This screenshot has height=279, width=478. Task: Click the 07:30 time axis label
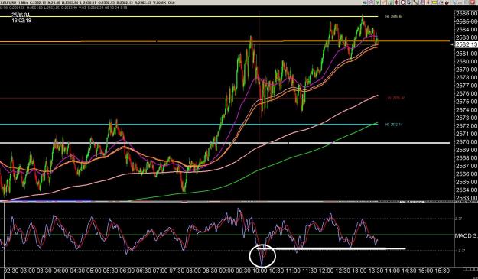(177, 271)
